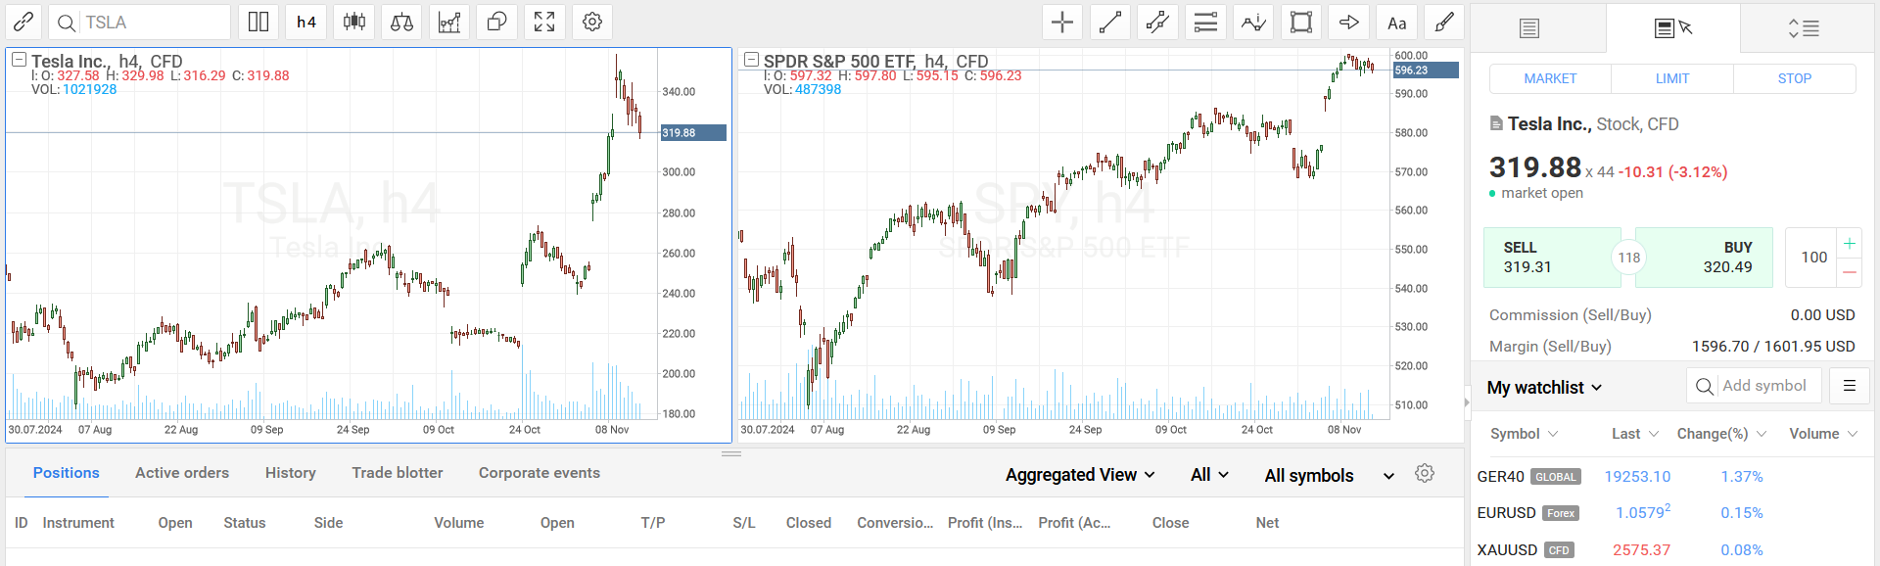Click the 596.23 price label on SPDR chart
Image resolution: width=1880 pixels, height=566 pixels.
coord(1426,70)
